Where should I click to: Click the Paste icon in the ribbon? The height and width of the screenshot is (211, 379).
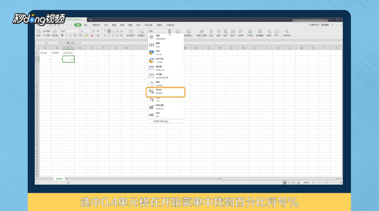coord(38,32)
